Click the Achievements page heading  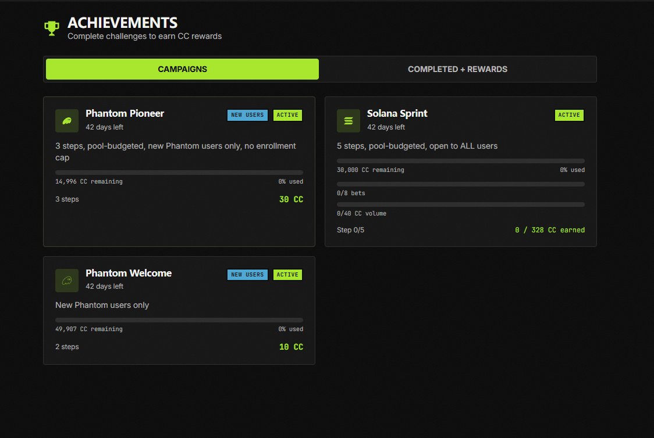click(x=123, y=23)
